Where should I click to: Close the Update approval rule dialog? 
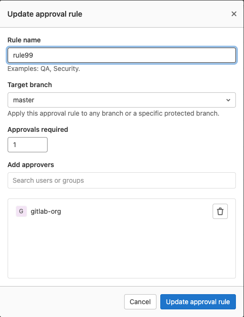pos(234,14)
